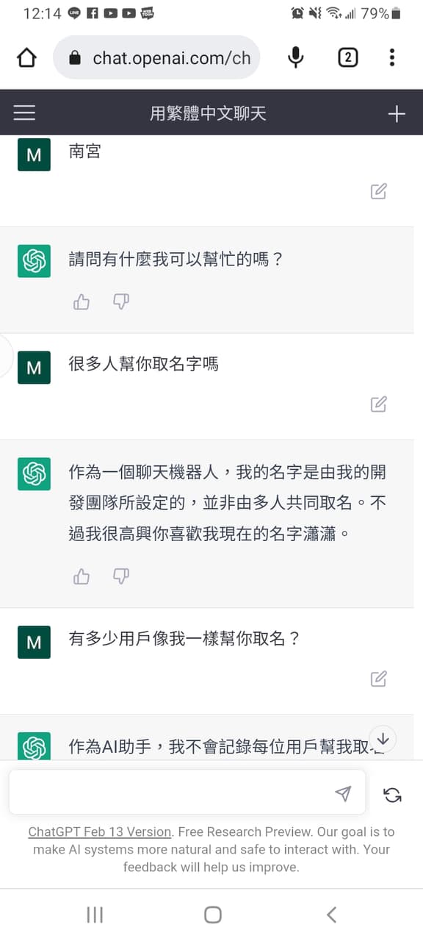423x941 pixels.
Task: Open the browser home icon
Action: (x=26, y=57)
